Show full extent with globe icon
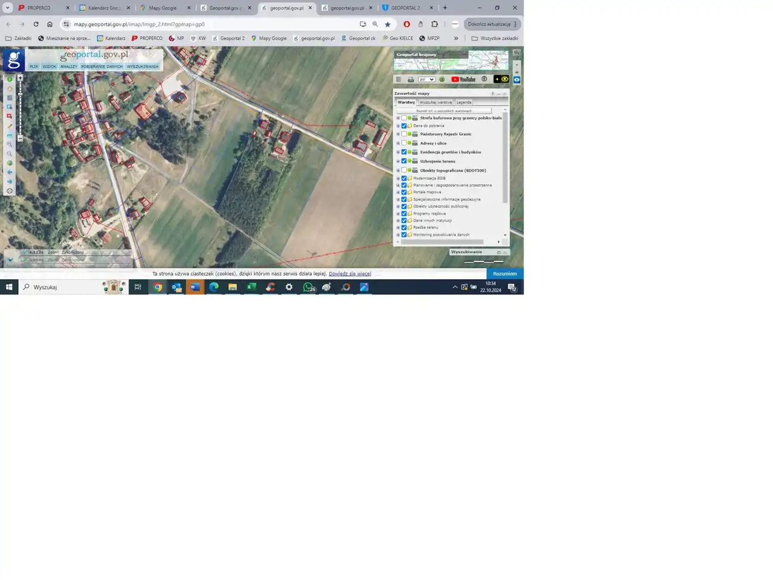 click(x=9, y=163)
